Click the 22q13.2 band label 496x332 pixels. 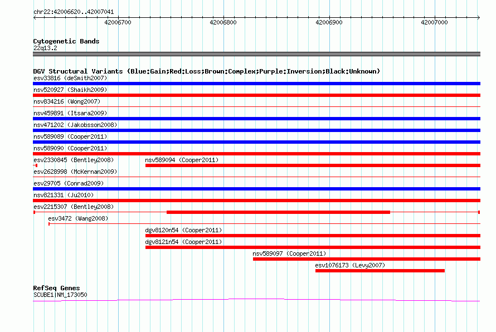coord(45,48)
